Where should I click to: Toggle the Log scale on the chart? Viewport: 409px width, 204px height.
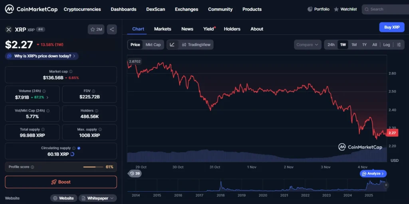(386, 45)
